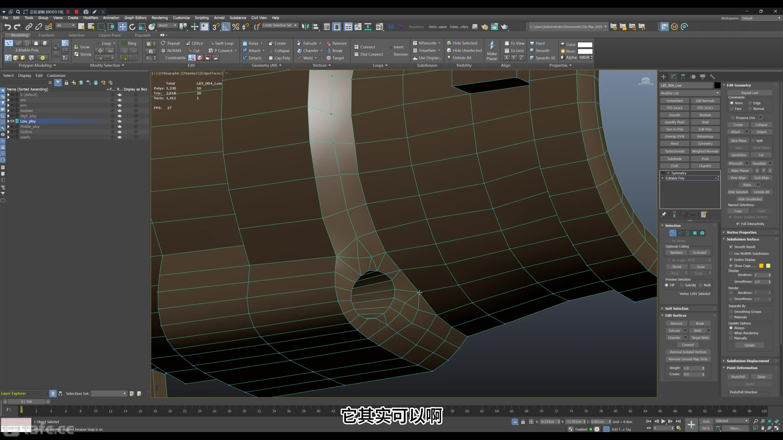Click the Make Planar ribbon icon
Image resolution: width=783 pixels, height=440 pixels.
click(x=492, y=51)
